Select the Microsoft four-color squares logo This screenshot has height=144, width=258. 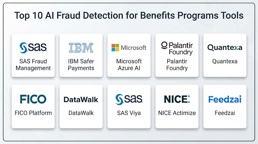(x=115, y=48)
